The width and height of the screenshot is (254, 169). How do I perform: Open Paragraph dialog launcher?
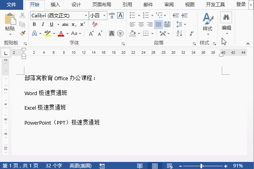pos(194,44)
